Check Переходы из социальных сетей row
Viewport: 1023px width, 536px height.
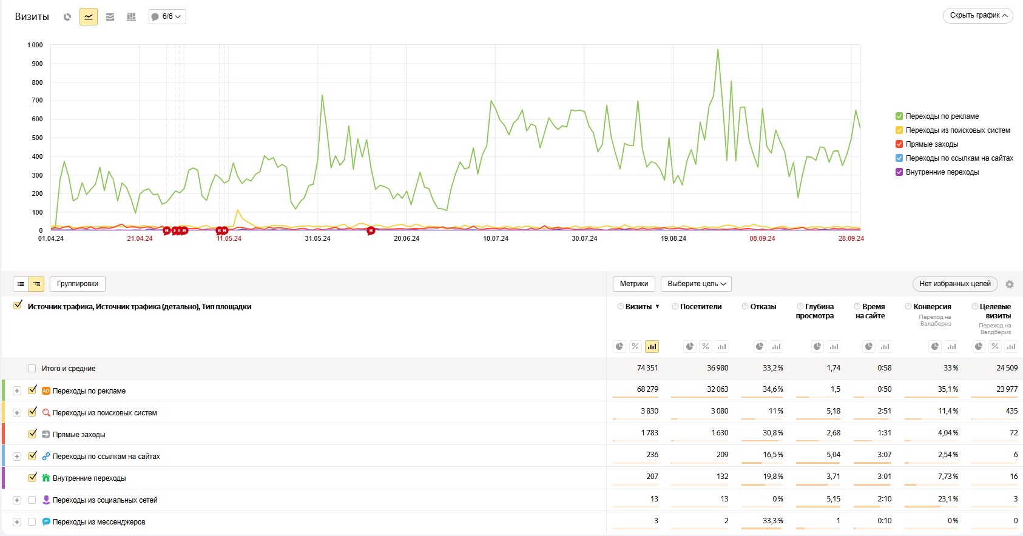(x=32, y=500)
